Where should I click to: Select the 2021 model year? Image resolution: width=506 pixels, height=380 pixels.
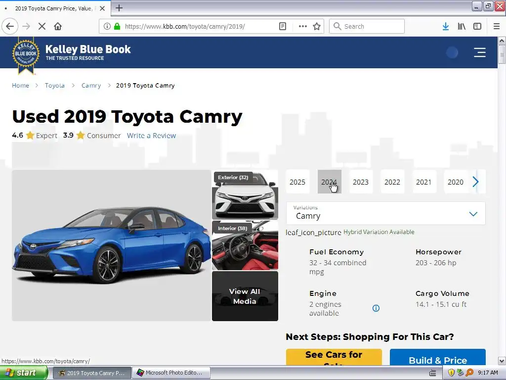(423, 182)
